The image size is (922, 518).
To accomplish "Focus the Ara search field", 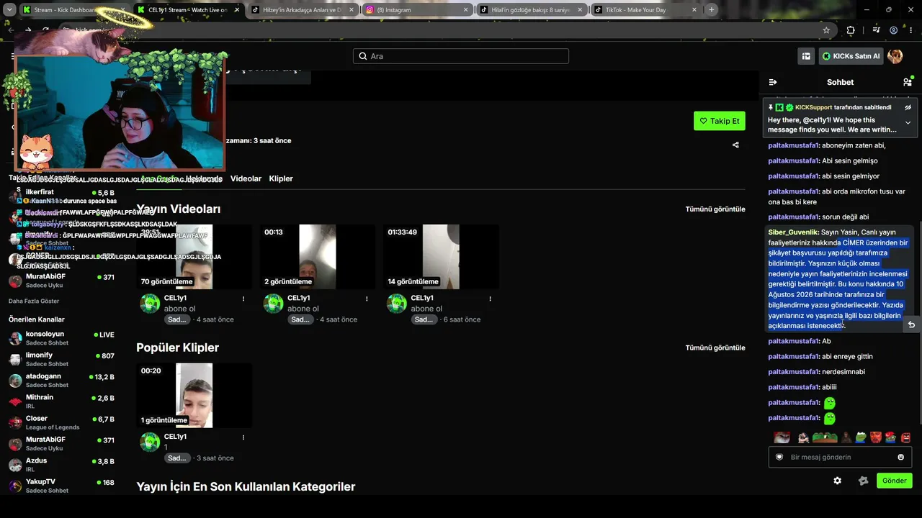I will tap(461, 56).
